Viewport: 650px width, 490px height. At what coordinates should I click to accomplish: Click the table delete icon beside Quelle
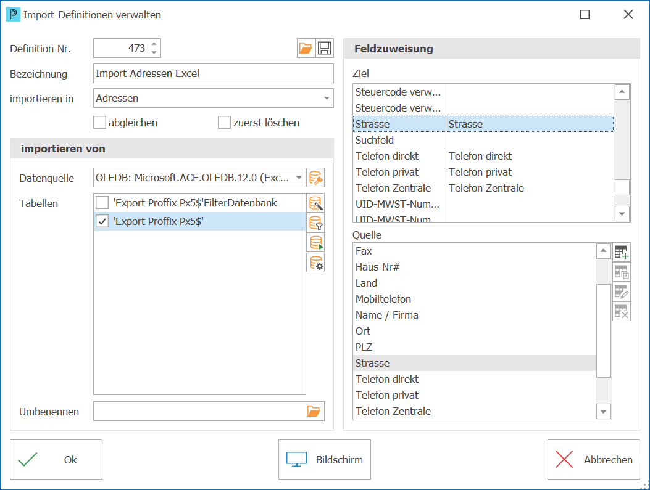(x=622, y=312)
